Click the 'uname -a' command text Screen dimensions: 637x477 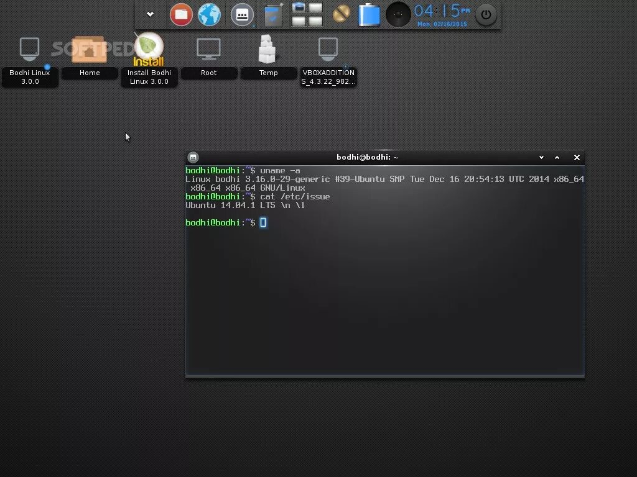pyautogui.click(x=280, y=171)
